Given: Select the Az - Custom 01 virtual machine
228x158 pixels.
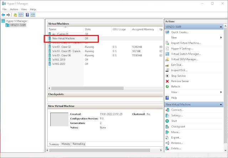Looking at the screenshot, I should [x=105, y=34].
